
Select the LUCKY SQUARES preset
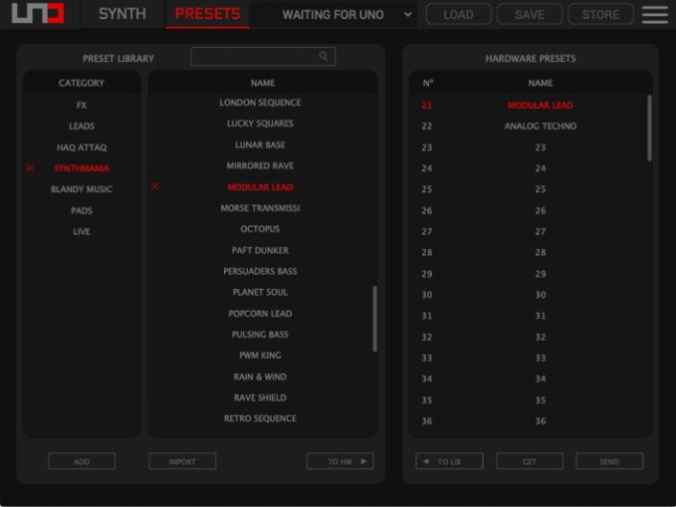coord(260,124)
